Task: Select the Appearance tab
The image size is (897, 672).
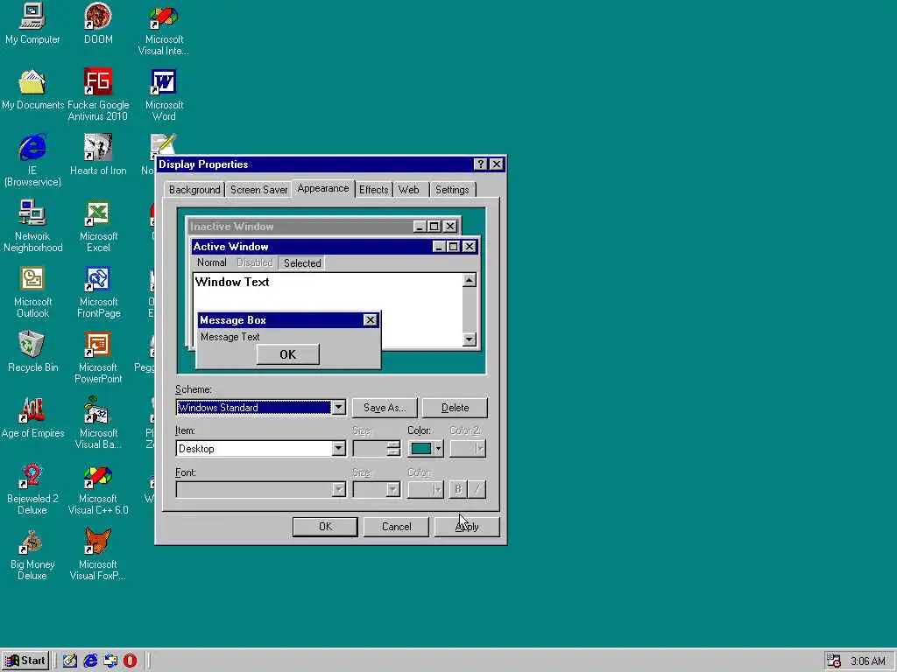Action: click(x=323, y=189)
